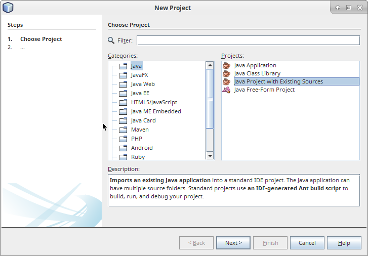
Task: Click the Java Class Library icon
Action: point(227,73)
